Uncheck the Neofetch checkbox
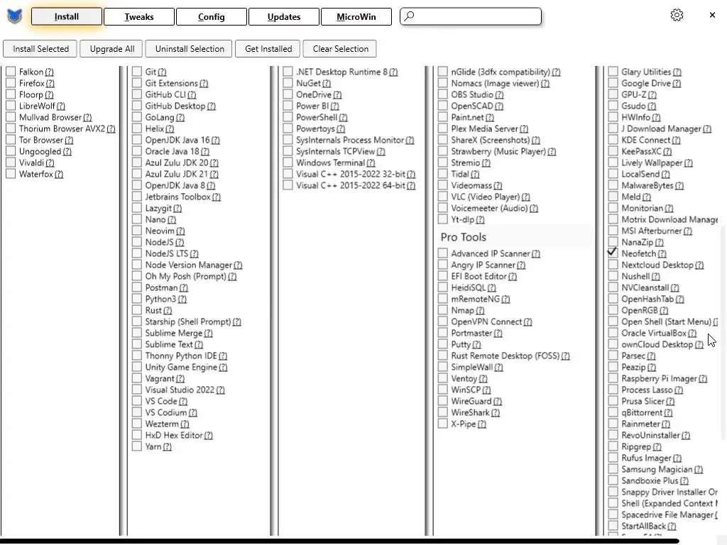 (x=613, y=253)
